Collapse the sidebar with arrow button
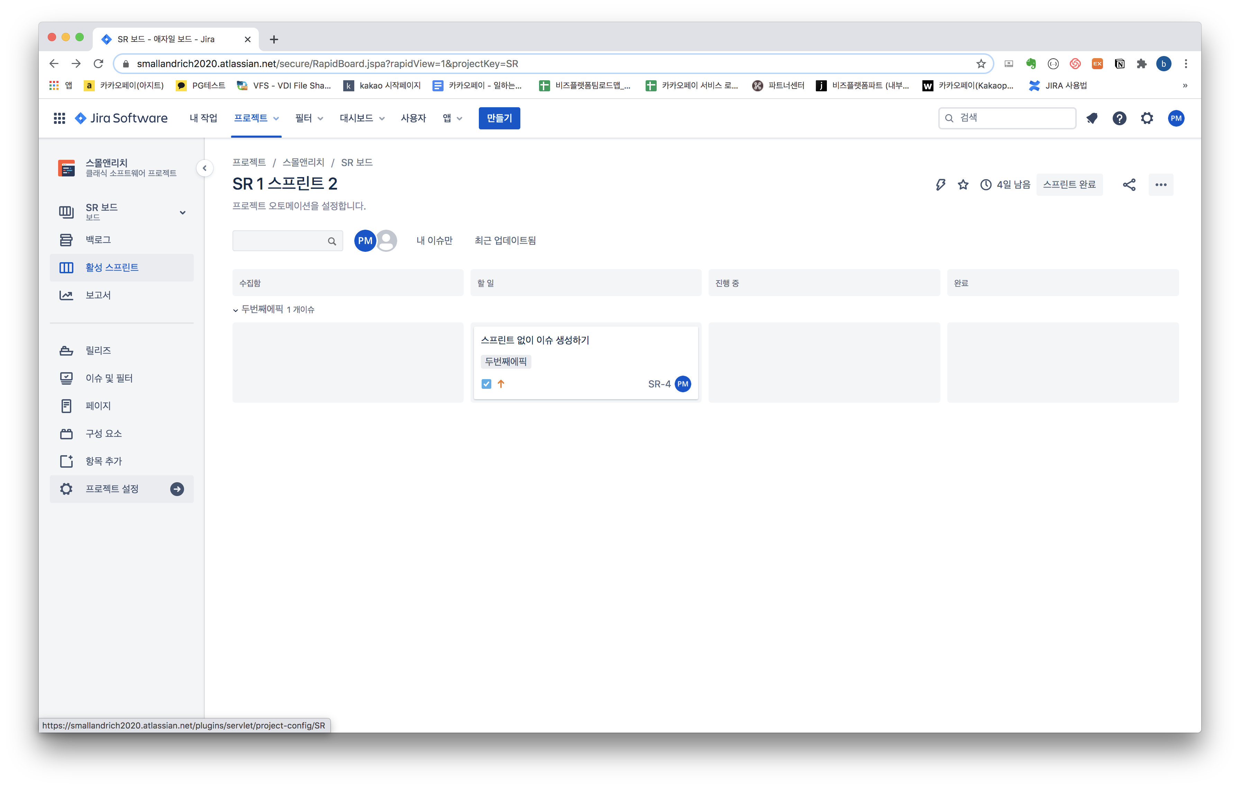Viewport: 1240px width, 788px height. [x=204, y=168]
